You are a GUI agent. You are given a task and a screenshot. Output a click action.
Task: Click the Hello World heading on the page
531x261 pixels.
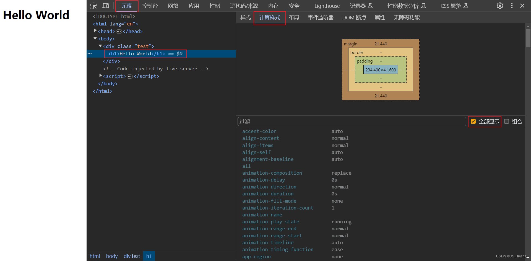[x=36, y=15]
